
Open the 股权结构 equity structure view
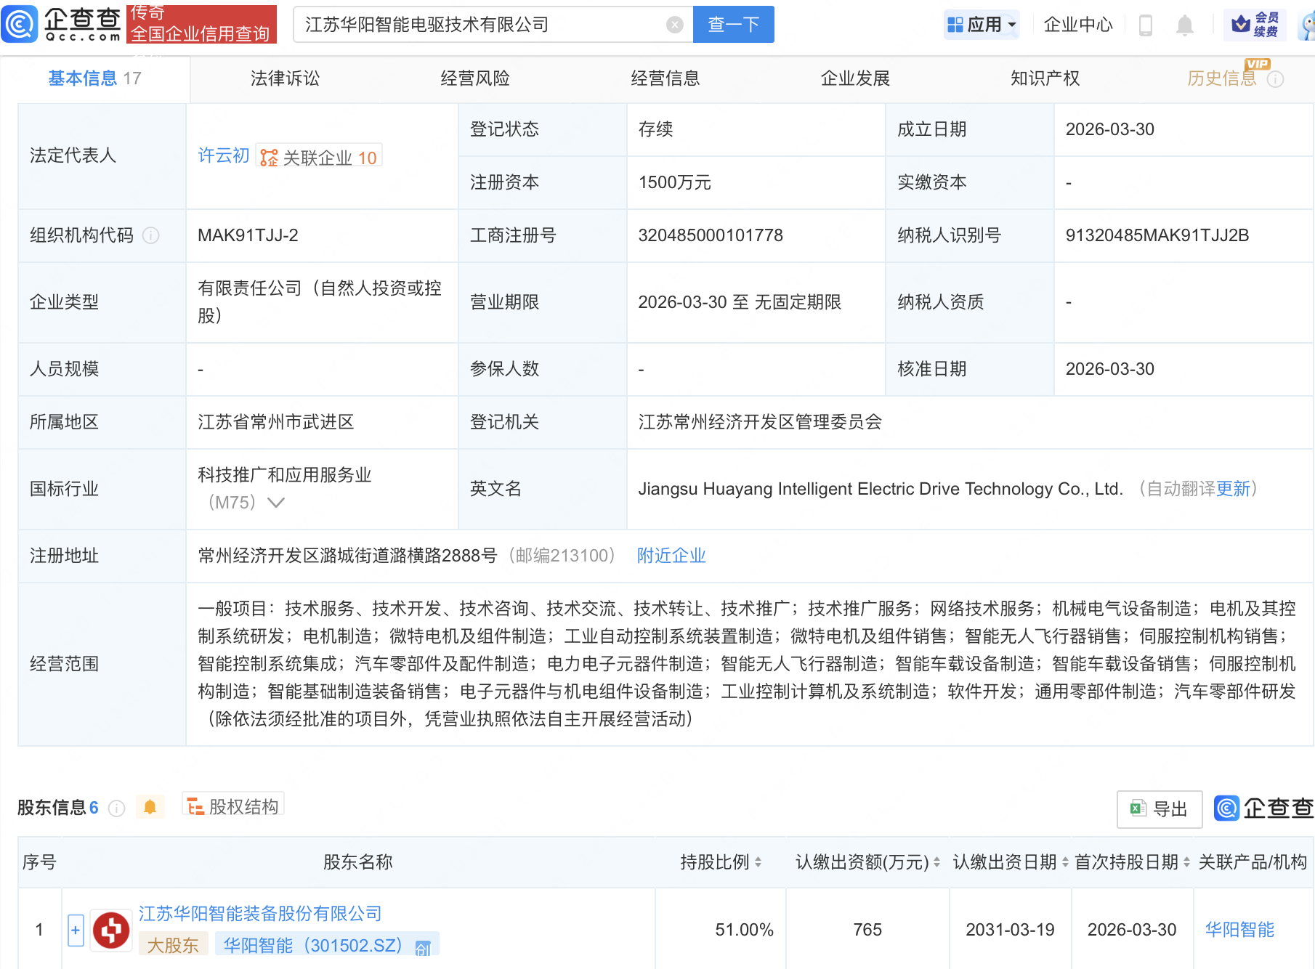coord(233,806)
